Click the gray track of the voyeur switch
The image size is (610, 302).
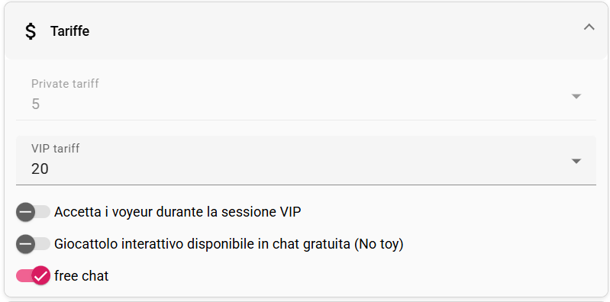43,212
